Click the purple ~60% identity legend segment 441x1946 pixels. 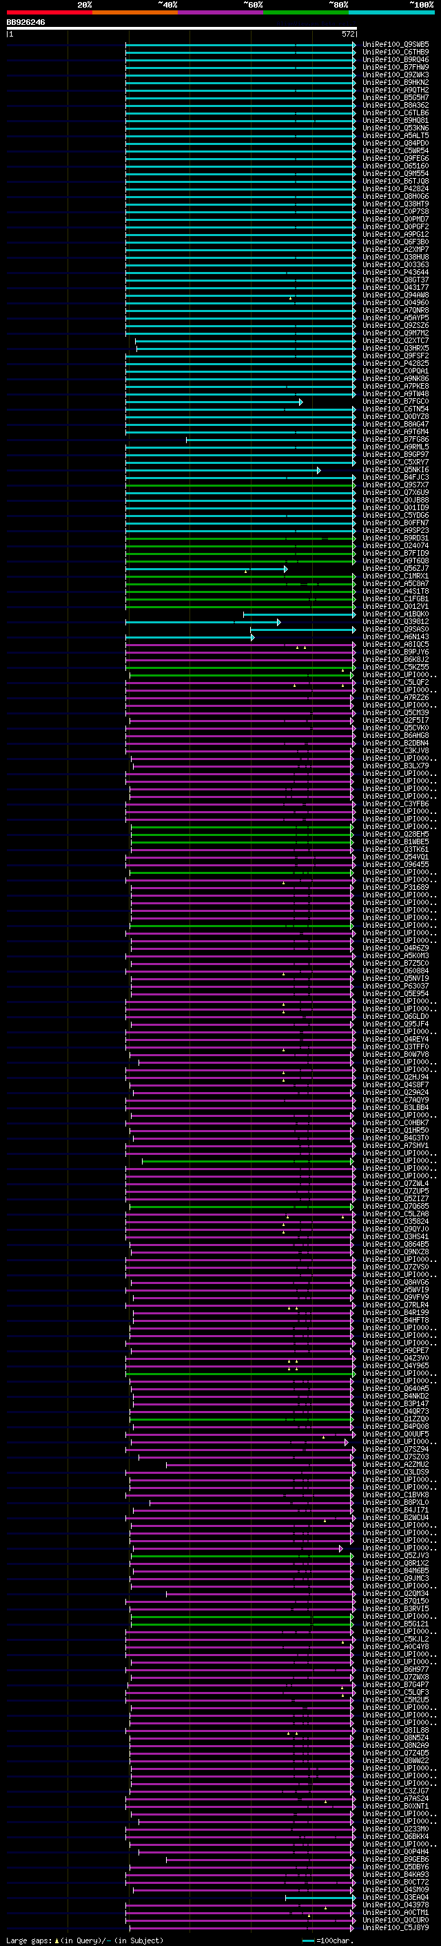point(221,12)
